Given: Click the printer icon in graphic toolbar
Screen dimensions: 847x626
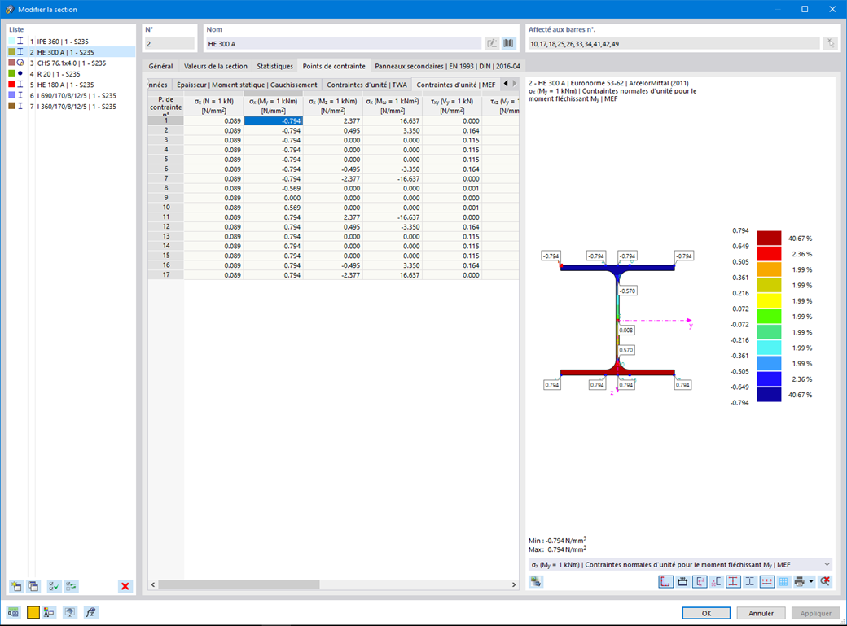Looking at the screenshot, I should [x=800, y=582].
